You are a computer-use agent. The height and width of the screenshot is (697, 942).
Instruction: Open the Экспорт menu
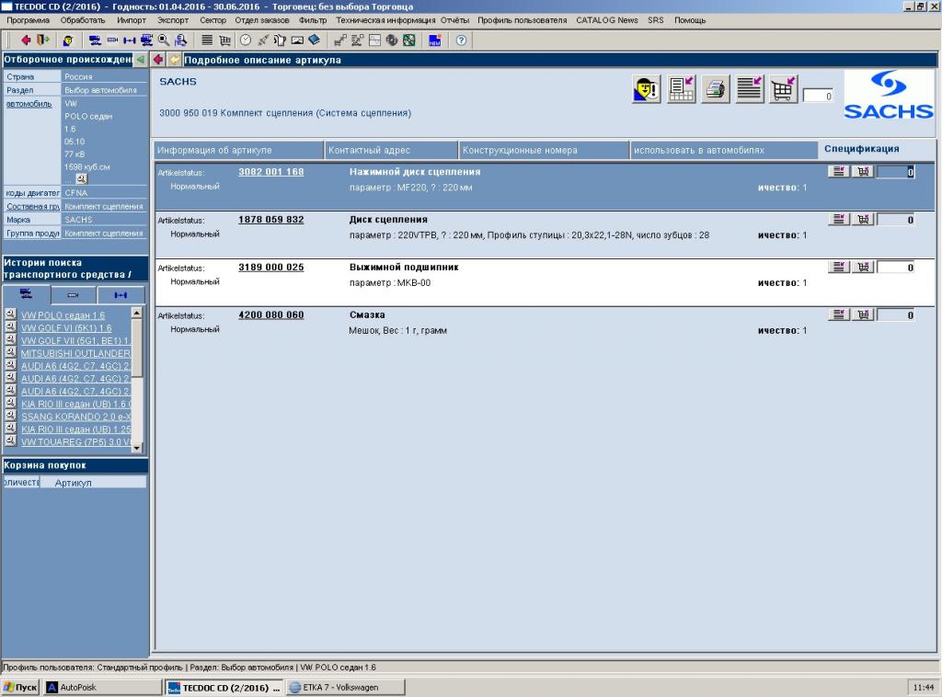pyautogui.click(x=173, y=20)
